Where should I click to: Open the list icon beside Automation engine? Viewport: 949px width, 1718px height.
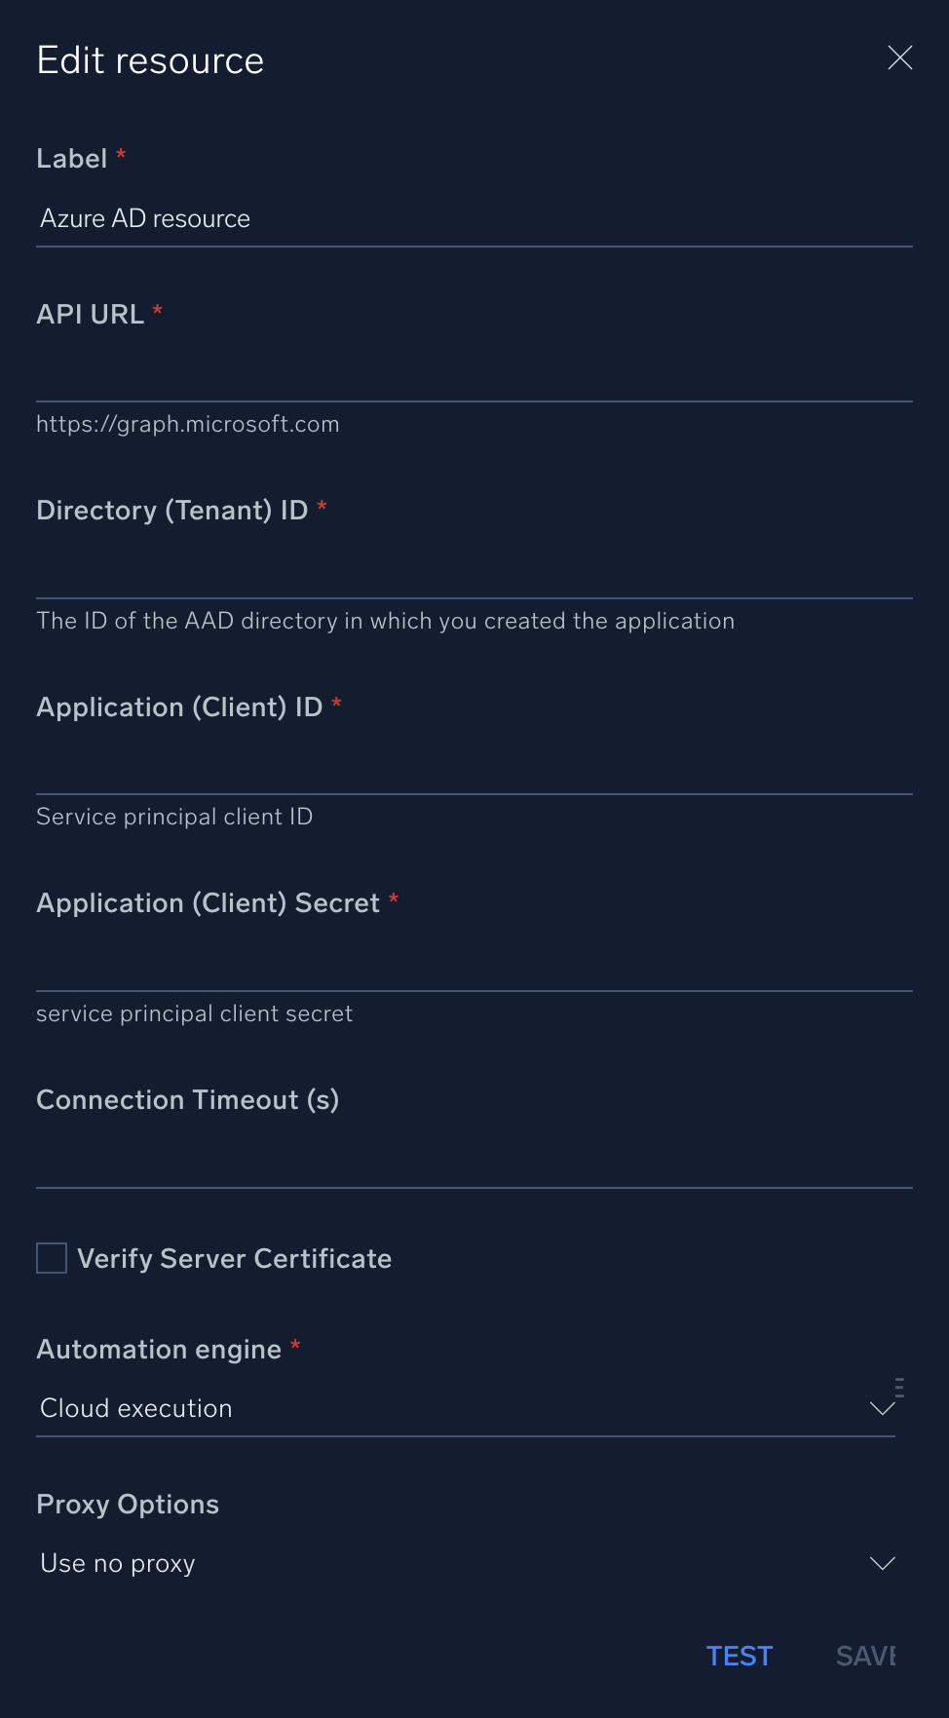coord(898,1388)
